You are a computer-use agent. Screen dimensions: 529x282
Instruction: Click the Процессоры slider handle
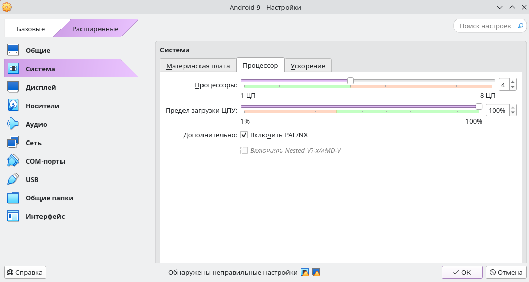click(350, 81)
